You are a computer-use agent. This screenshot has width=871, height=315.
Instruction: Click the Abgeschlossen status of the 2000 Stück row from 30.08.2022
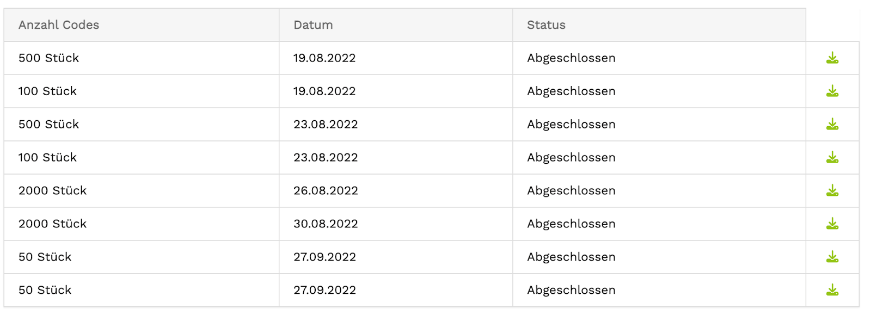(571, 224)
